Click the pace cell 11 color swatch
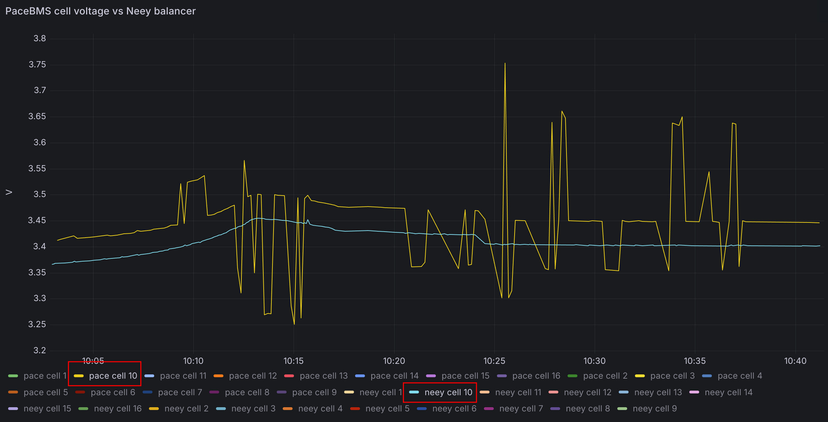The image size is (828, 422). 149,376
